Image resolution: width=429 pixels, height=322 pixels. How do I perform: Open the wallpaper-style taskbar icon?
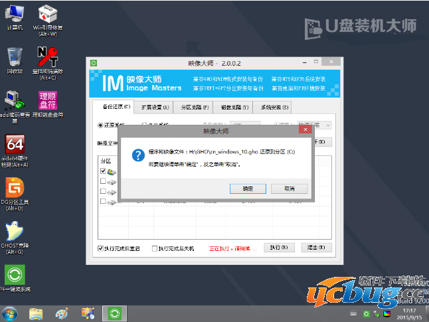point(88,313)
